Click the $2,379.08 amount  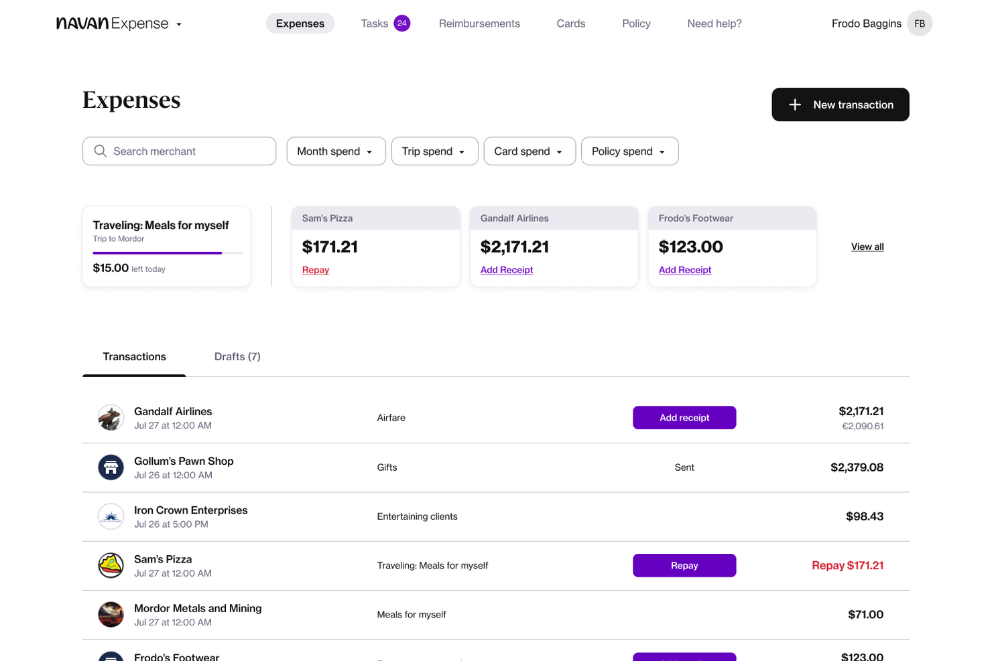pyautogui.click(x=857, y=467)
